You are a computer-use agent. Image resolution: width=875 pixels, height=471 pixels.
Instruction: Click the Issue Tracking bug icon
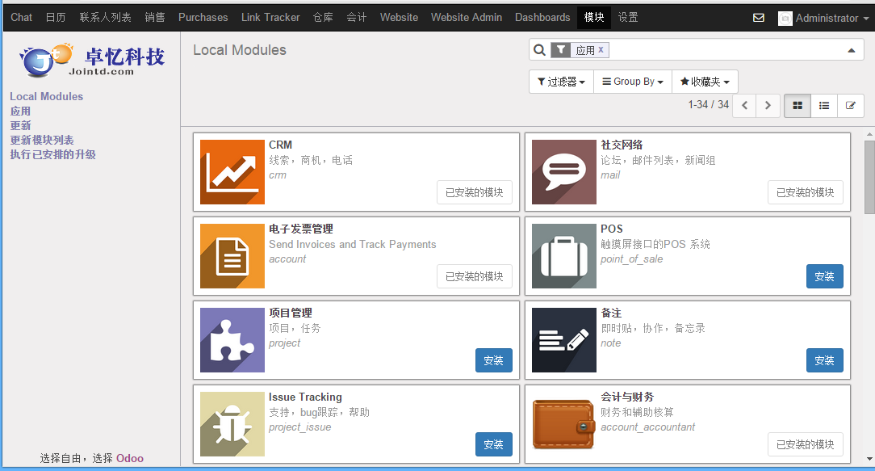[232, 424]
